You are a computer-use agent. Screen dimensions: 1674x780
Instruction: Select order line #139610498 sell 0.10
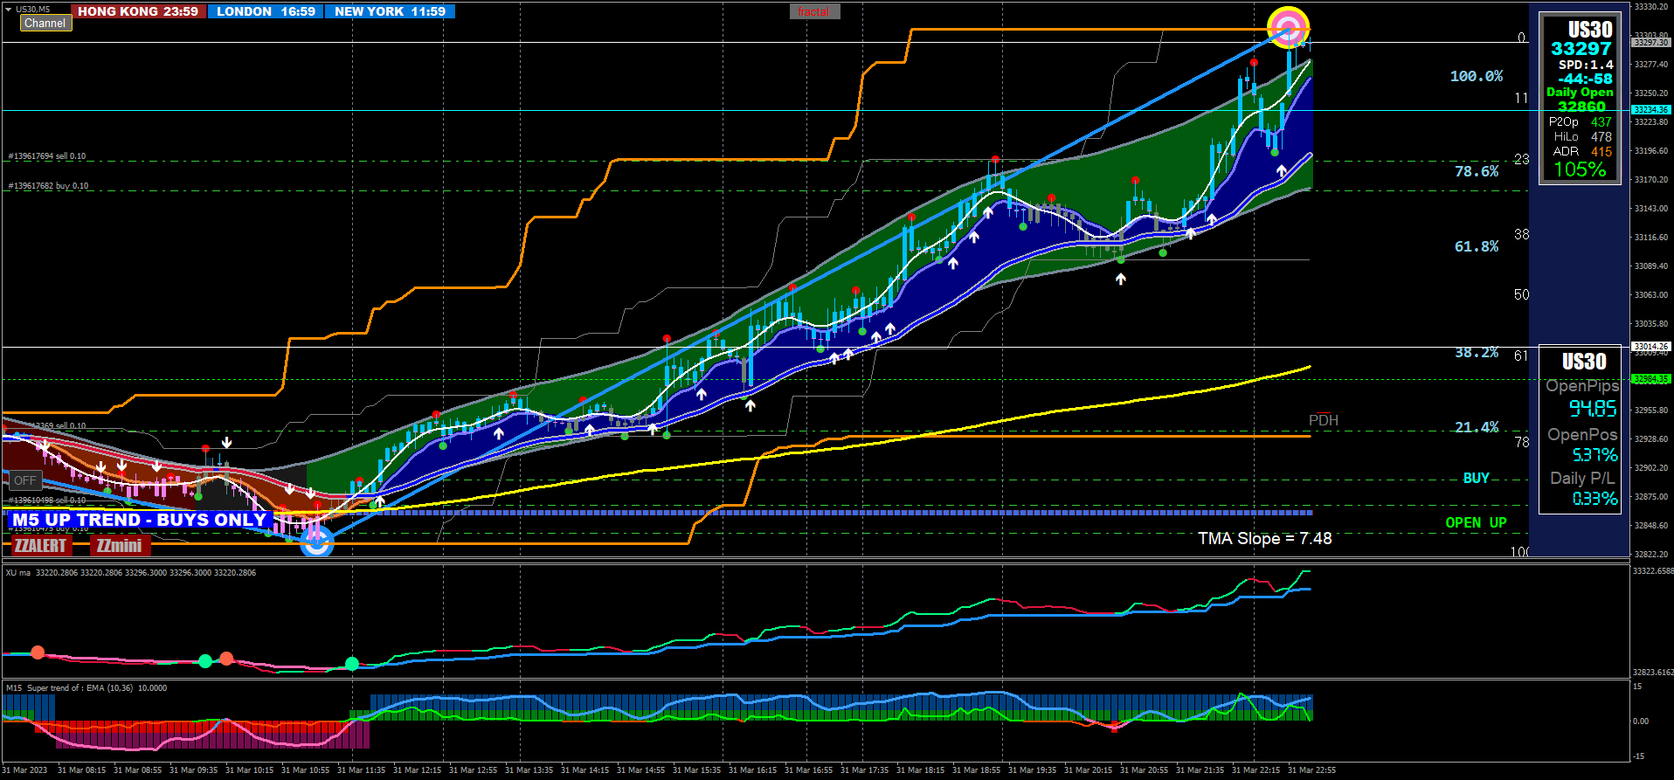[47, 500]
